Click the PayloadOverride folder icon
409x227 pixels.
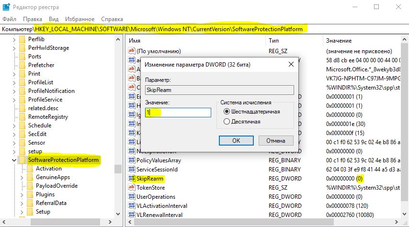tap(30, 186)
